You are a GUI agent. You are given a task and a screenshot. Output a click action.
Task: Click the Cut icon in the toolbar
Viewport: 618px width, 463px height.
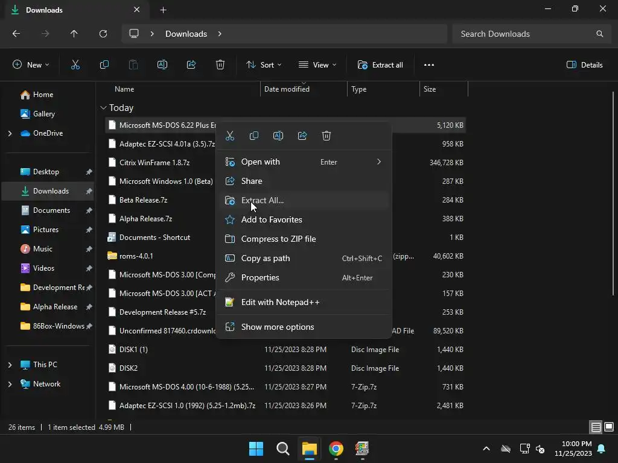75,65
